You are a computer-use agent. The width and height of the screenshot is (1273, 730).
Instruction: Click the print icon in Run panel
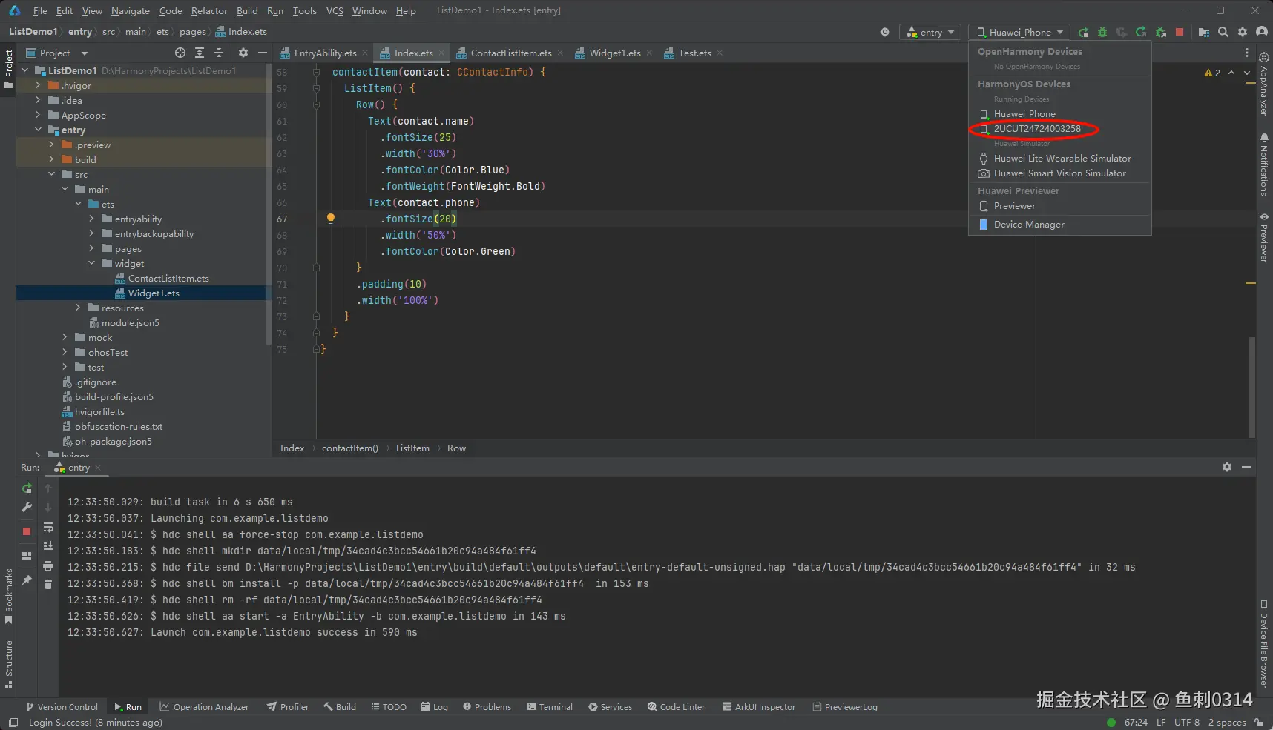coord(48,565)
